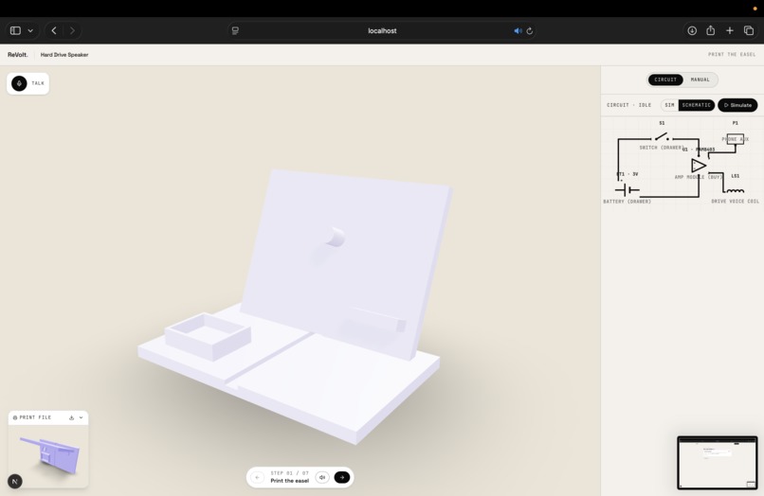Image resolution: width=764 pixels, height=496 pixels.
Task: Toggle the Safari sidebar button
Action: [15, 30]
